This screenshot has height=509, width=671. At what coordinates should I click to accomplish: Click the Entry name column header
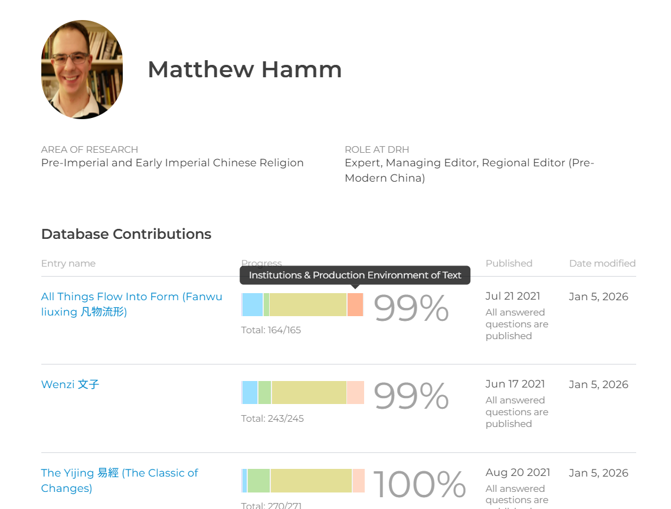(68, 264)
